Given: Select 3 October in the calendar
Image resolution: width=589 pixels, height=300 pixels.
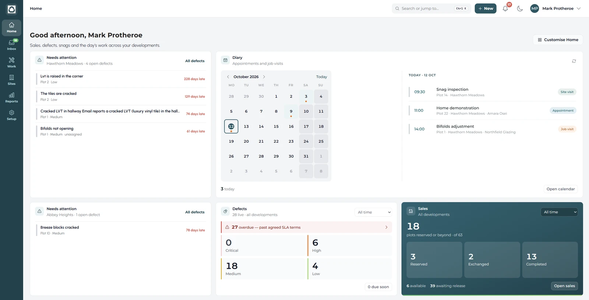Looking at the screenshot, I should (306, 97).
